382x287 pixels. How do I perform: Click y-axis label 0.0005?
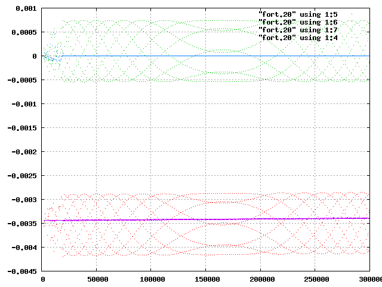(24, 32)
